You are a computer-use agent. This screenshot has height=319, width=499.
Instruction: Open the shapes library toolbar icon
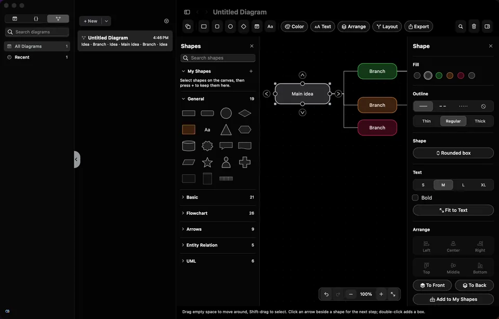pos(188,26)
